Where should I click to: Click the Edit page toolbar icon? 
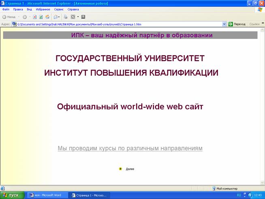73,17
